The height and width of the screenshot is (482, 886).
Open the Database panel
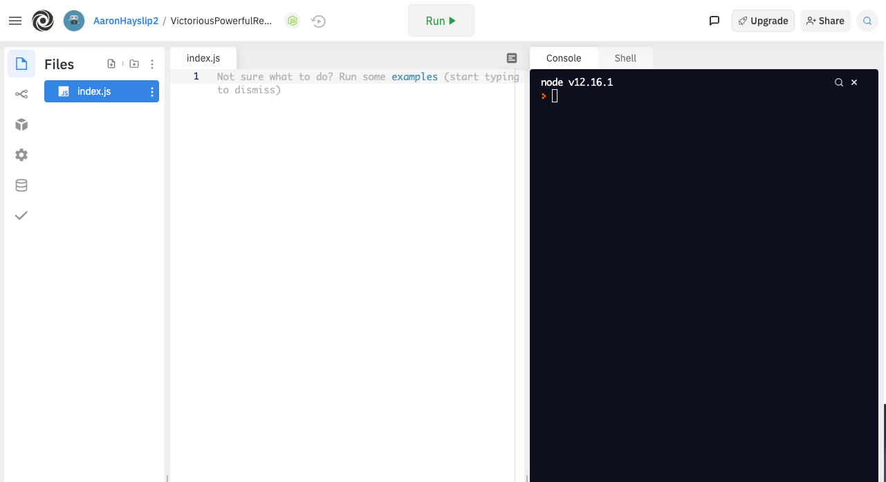(21, 185)
